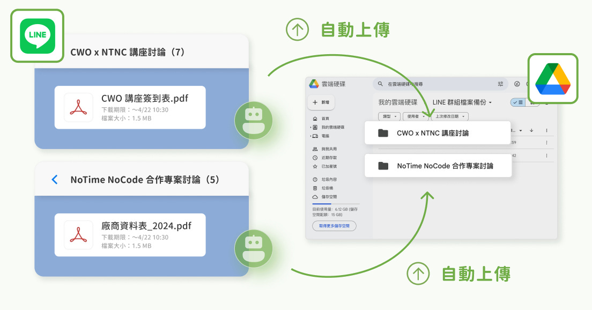Focus the 在雲端硬碟中搜尋 search field
This screenshot has height=310, width=592.
coord(440,84)
